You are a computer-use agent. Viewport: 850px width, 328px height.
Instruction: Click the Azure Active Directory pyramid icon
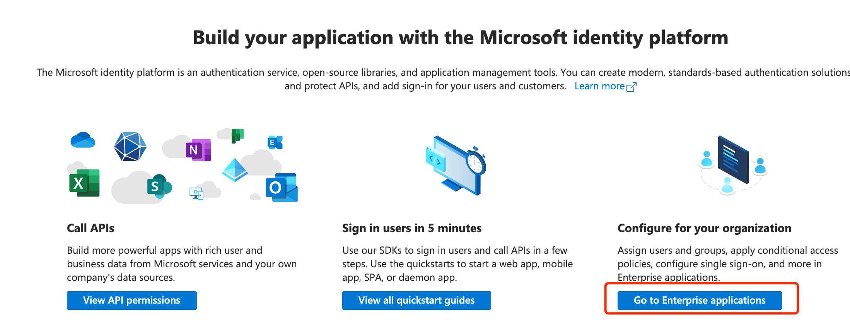tap(235, 170)
